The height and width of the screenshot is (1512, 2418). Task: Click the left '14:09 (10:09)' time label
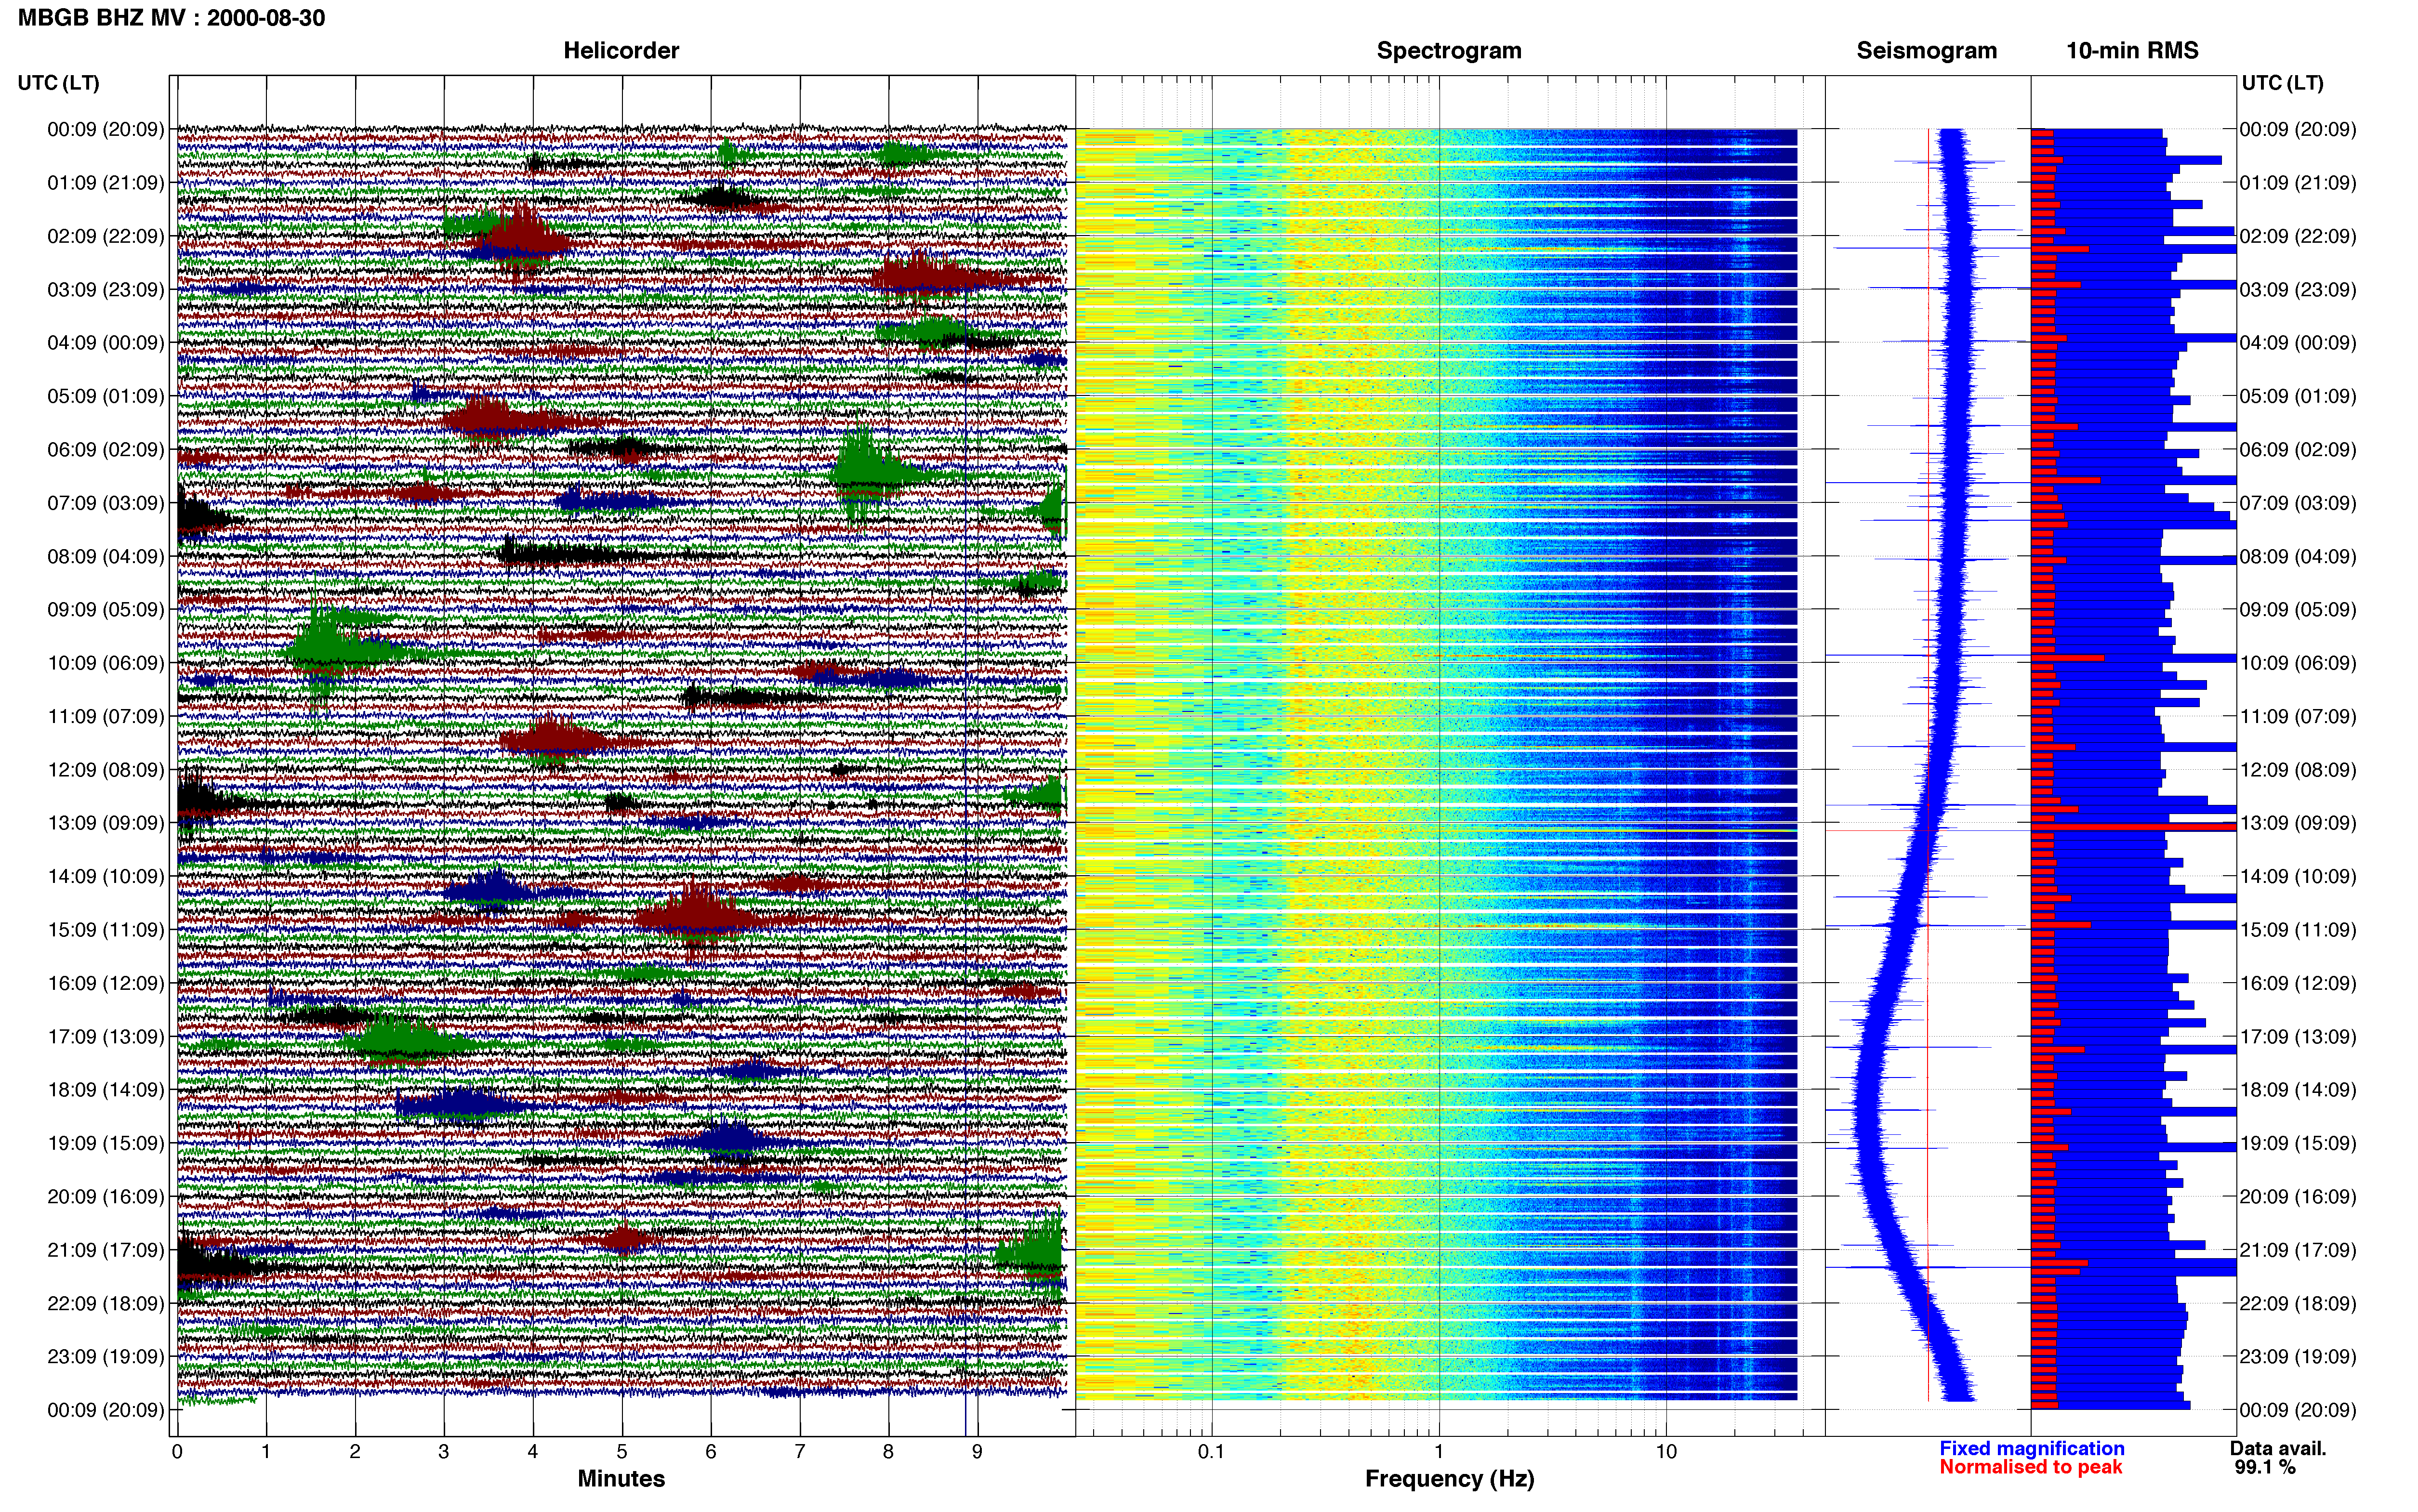pos(105,877)
